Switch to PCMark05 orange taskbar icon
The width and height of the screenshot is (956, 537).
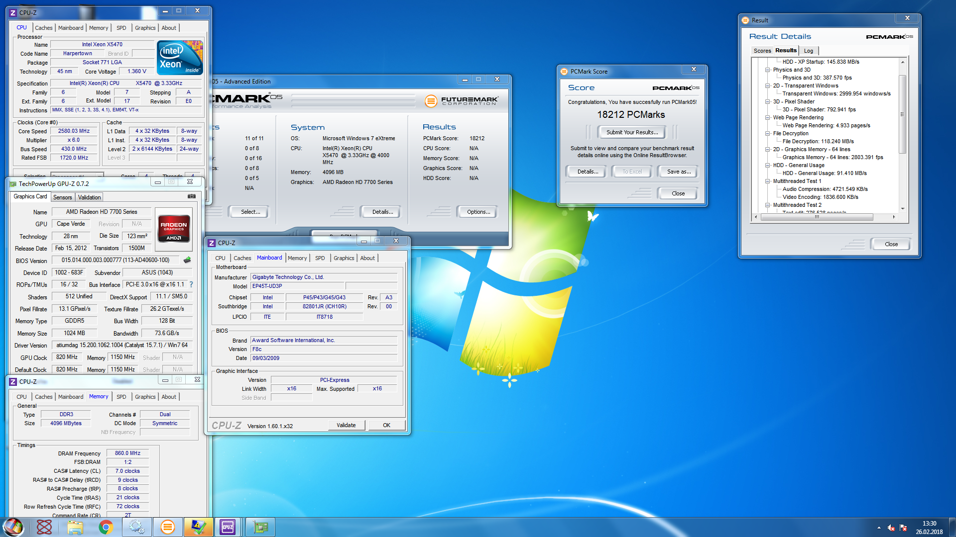pyautogui.click(x=167, y=527)
